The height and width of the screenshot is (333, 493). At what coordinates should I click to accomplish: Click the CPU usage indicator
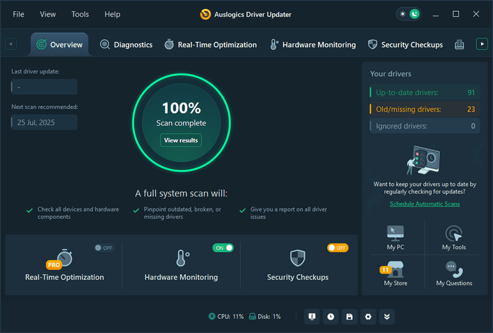coord(226,316)
